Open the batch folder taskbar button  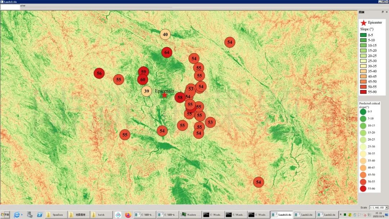101,215
